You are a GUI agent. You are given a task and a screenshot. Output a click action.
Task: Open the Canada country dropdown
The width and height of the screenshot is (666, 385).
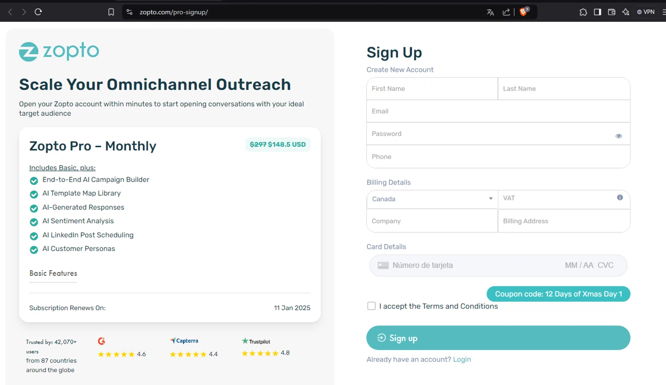432,199
